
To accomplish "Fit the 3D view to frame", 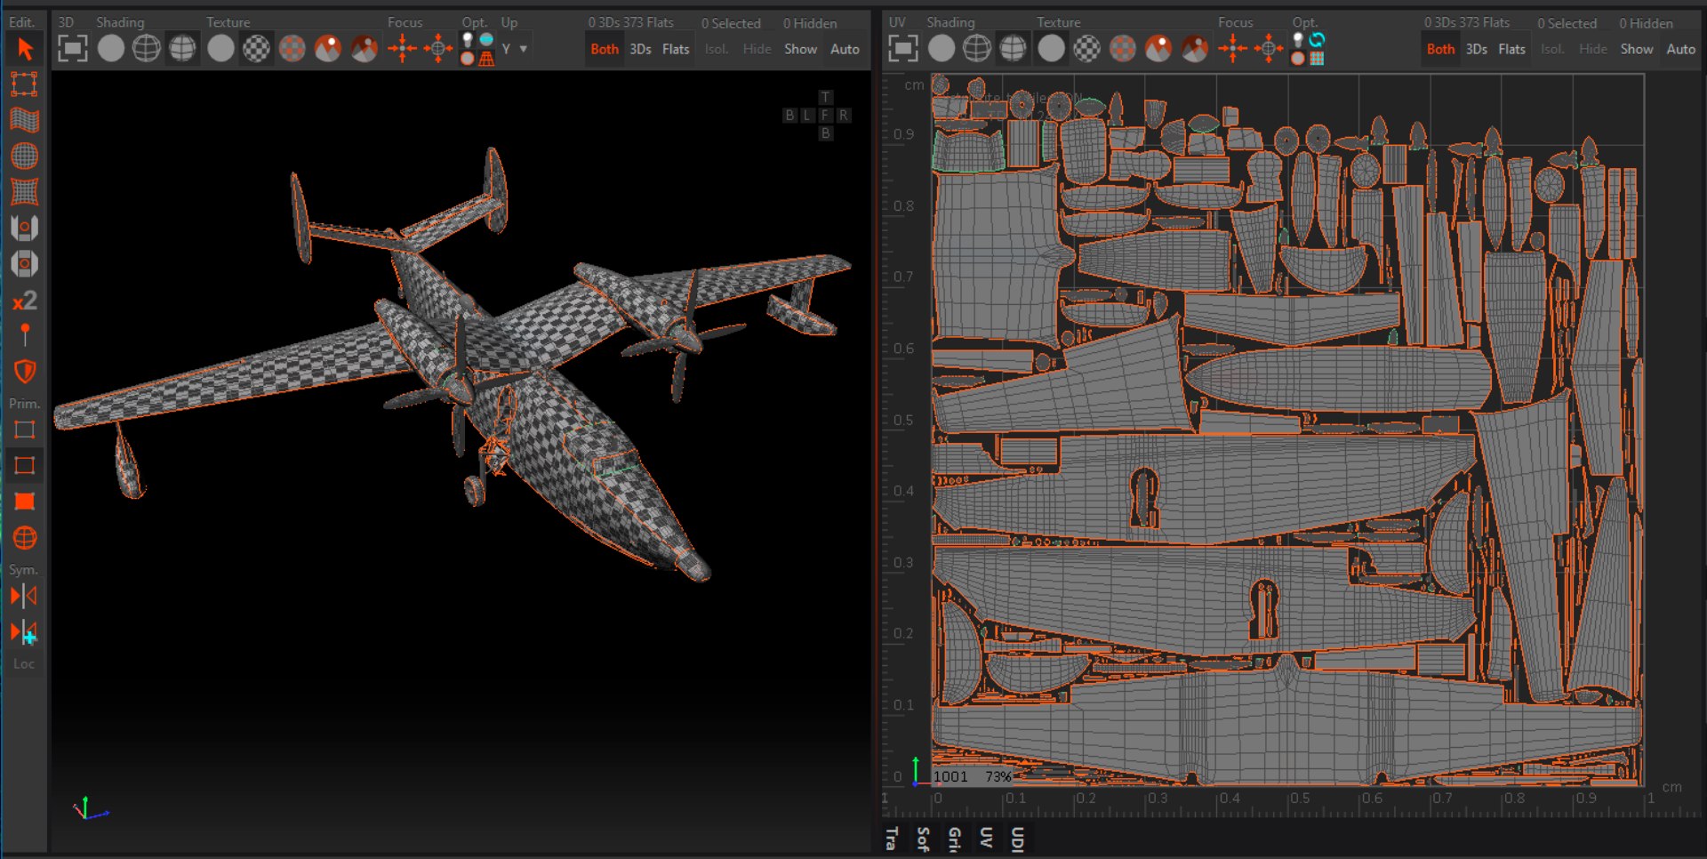I will [73, 48].
